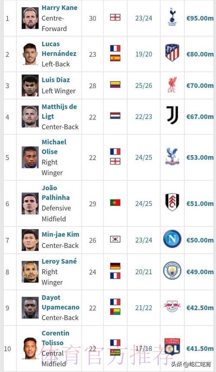Select the Manchester City crest
216x372 pixels.
[x=172, y=270]
